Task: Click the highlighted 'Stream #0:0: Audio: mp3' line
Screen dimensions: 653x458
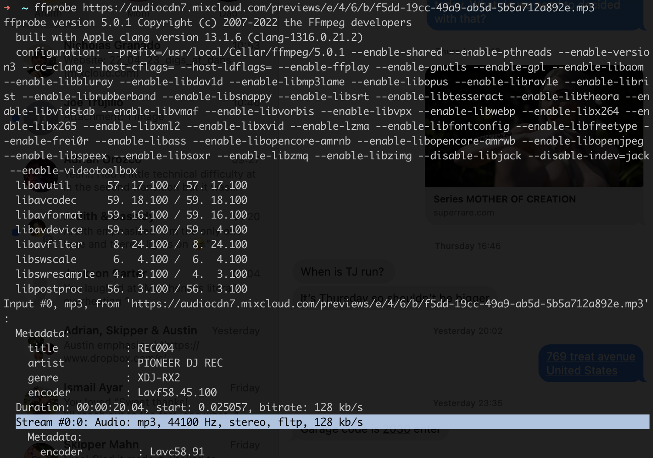Action: click(333, 422)
